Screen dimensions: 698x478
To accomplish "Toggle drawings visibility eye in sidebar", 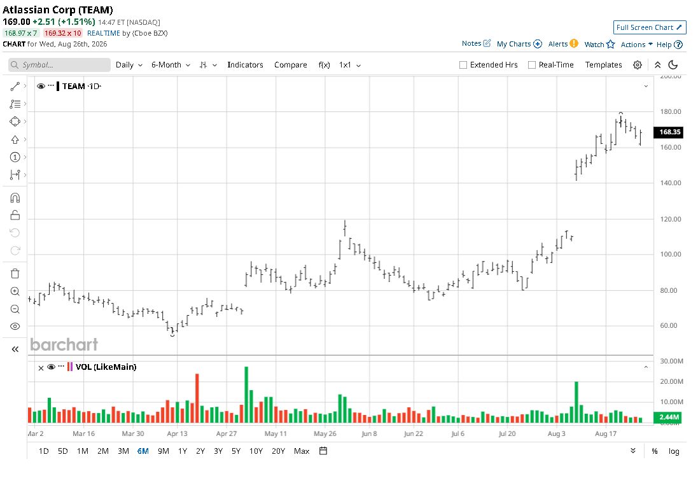I will coord(15,327).
